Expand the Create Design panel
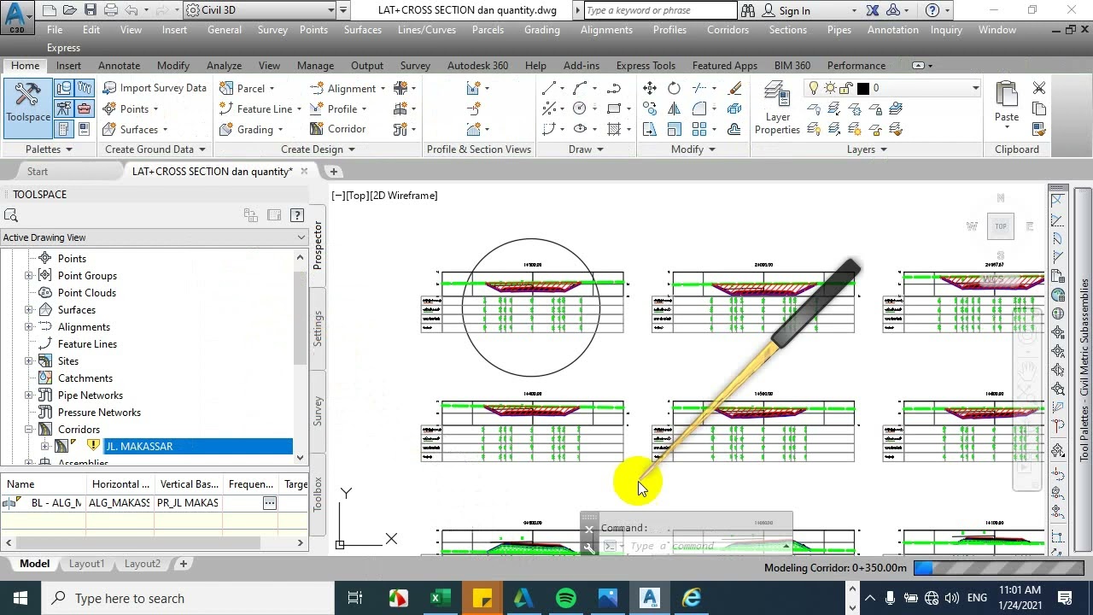Viewport: 1093px width, 615px height. (x=318, y=149)
